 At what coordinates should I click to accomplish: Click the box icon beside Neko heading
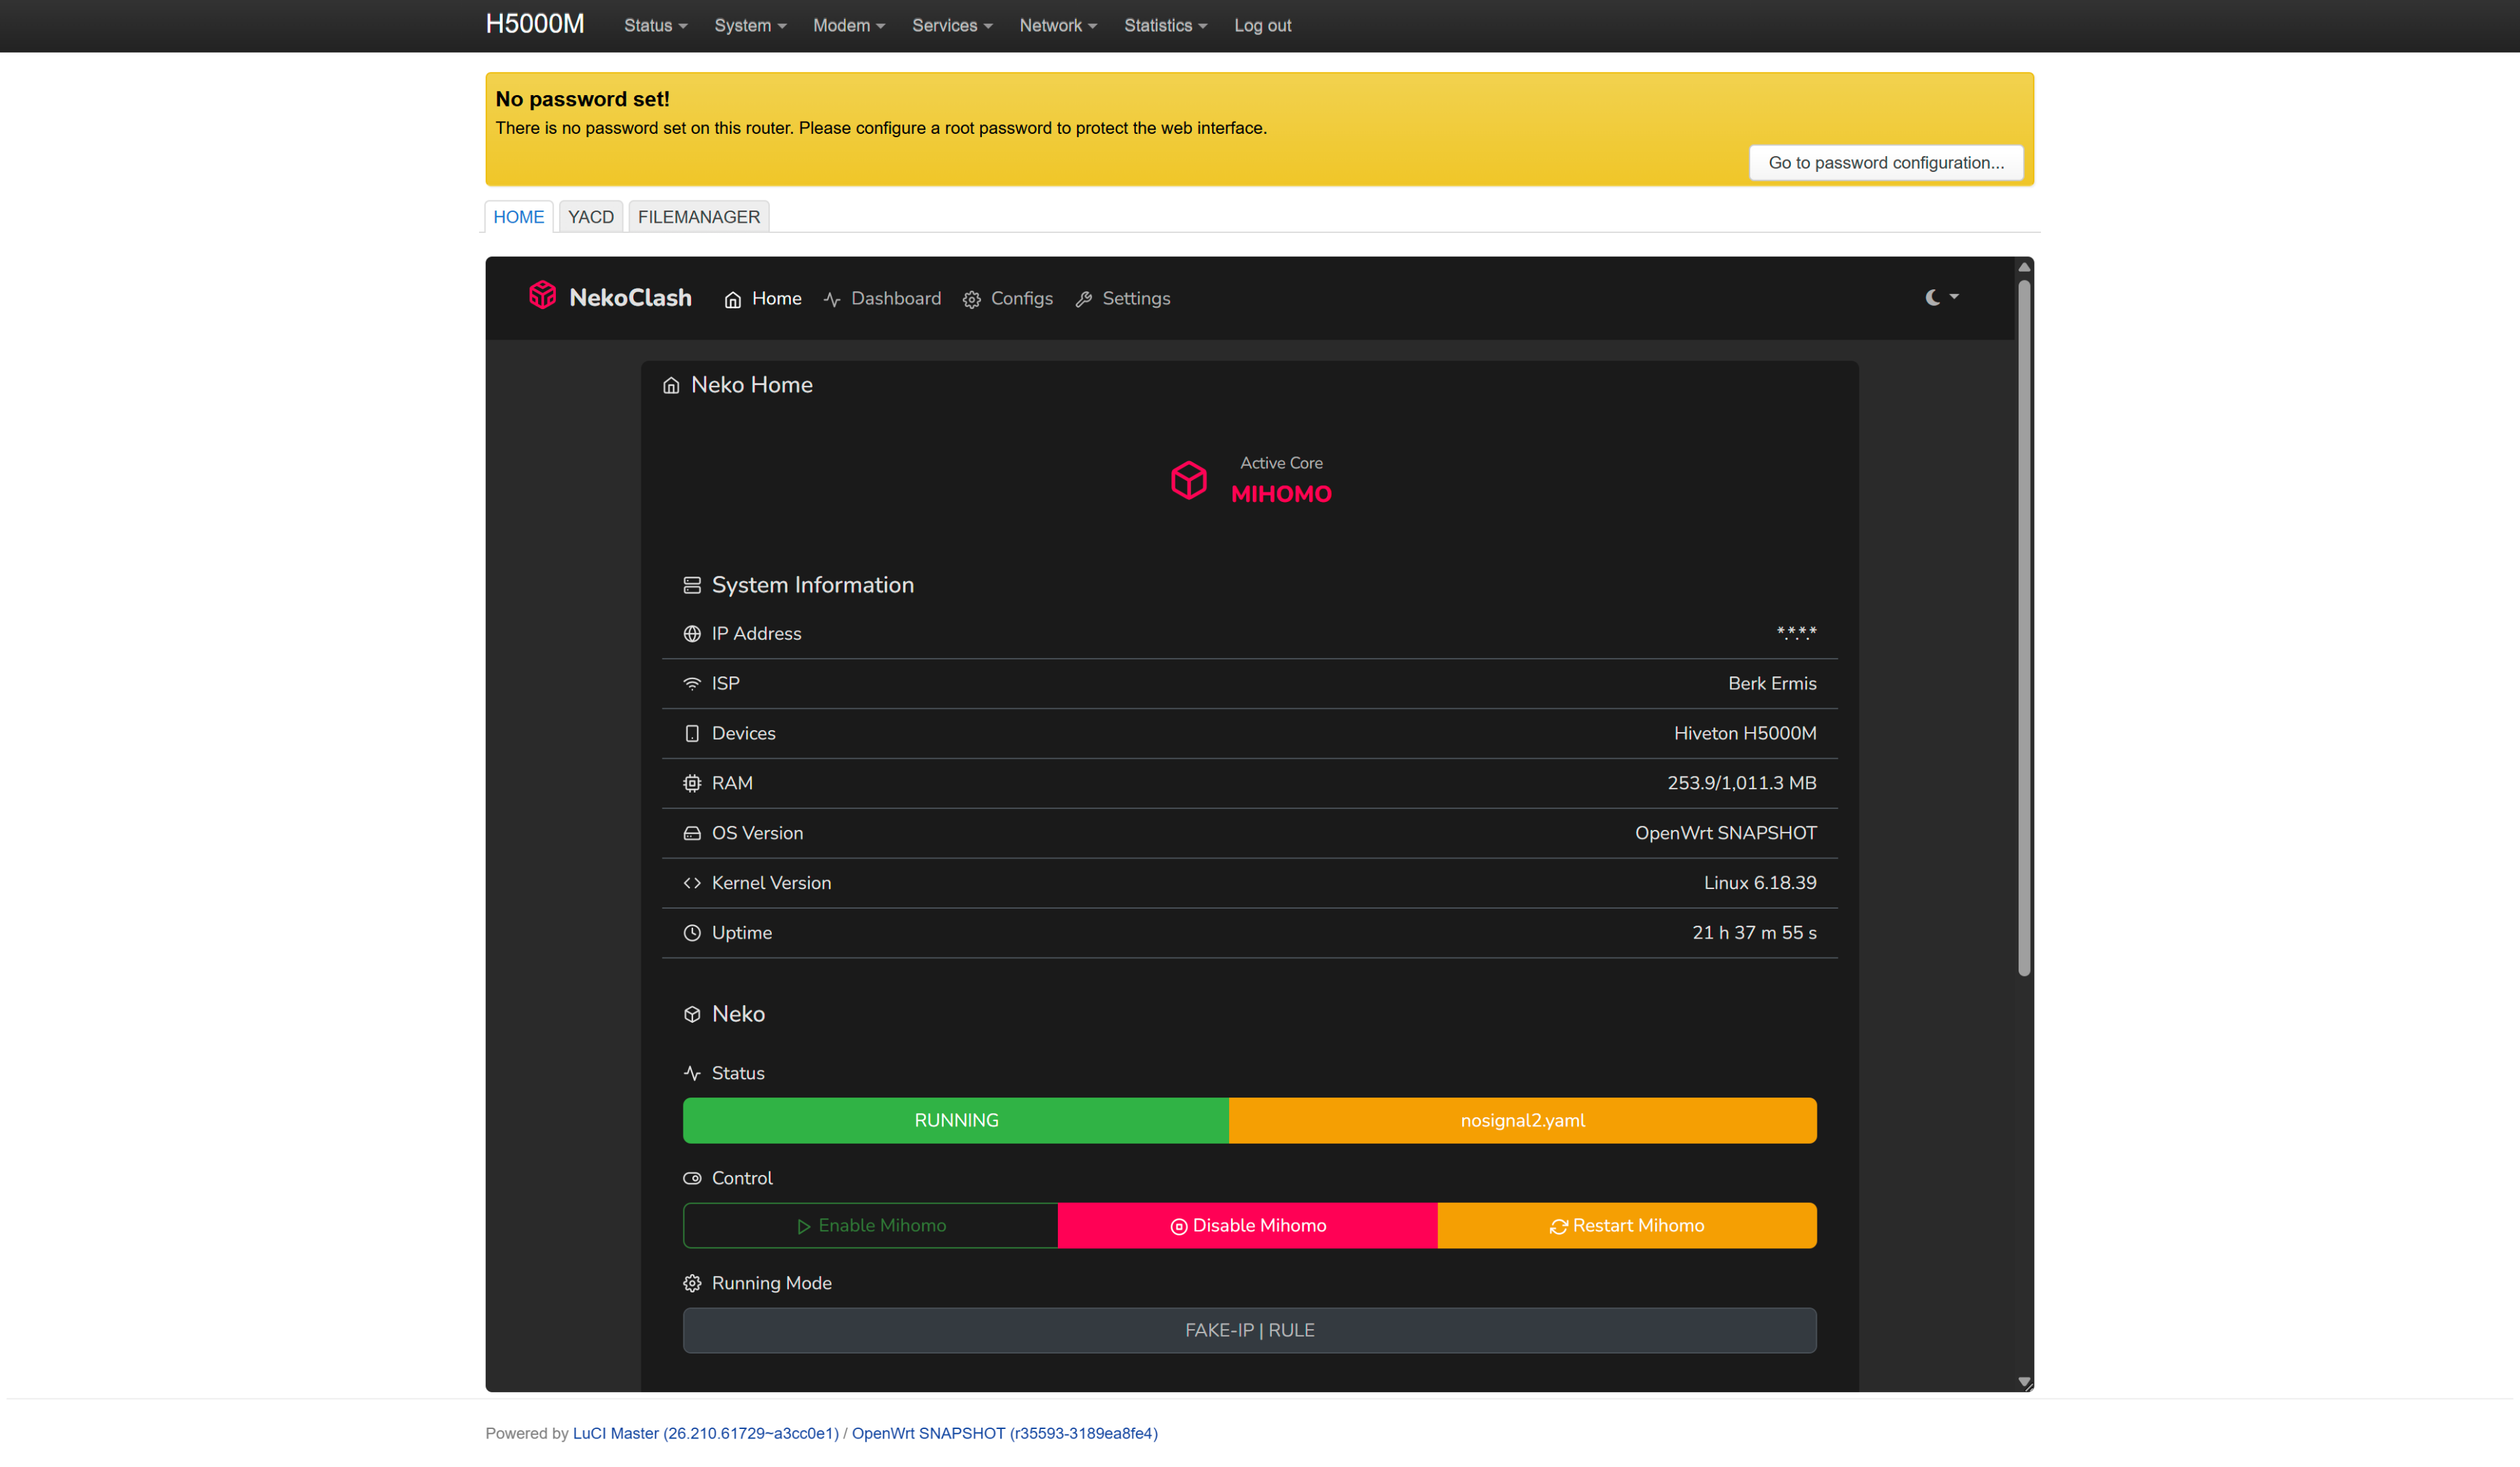point(692,1014)
